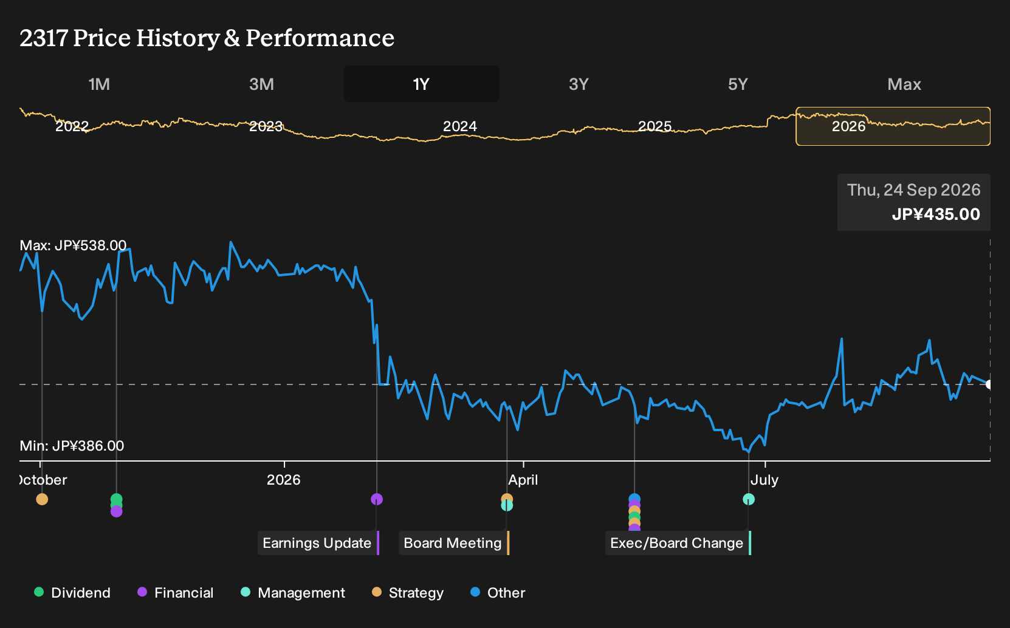Click the '2026' x-axis label under the main chart
The width and height of the screenshot is (1010, 628).
[284, 480]
